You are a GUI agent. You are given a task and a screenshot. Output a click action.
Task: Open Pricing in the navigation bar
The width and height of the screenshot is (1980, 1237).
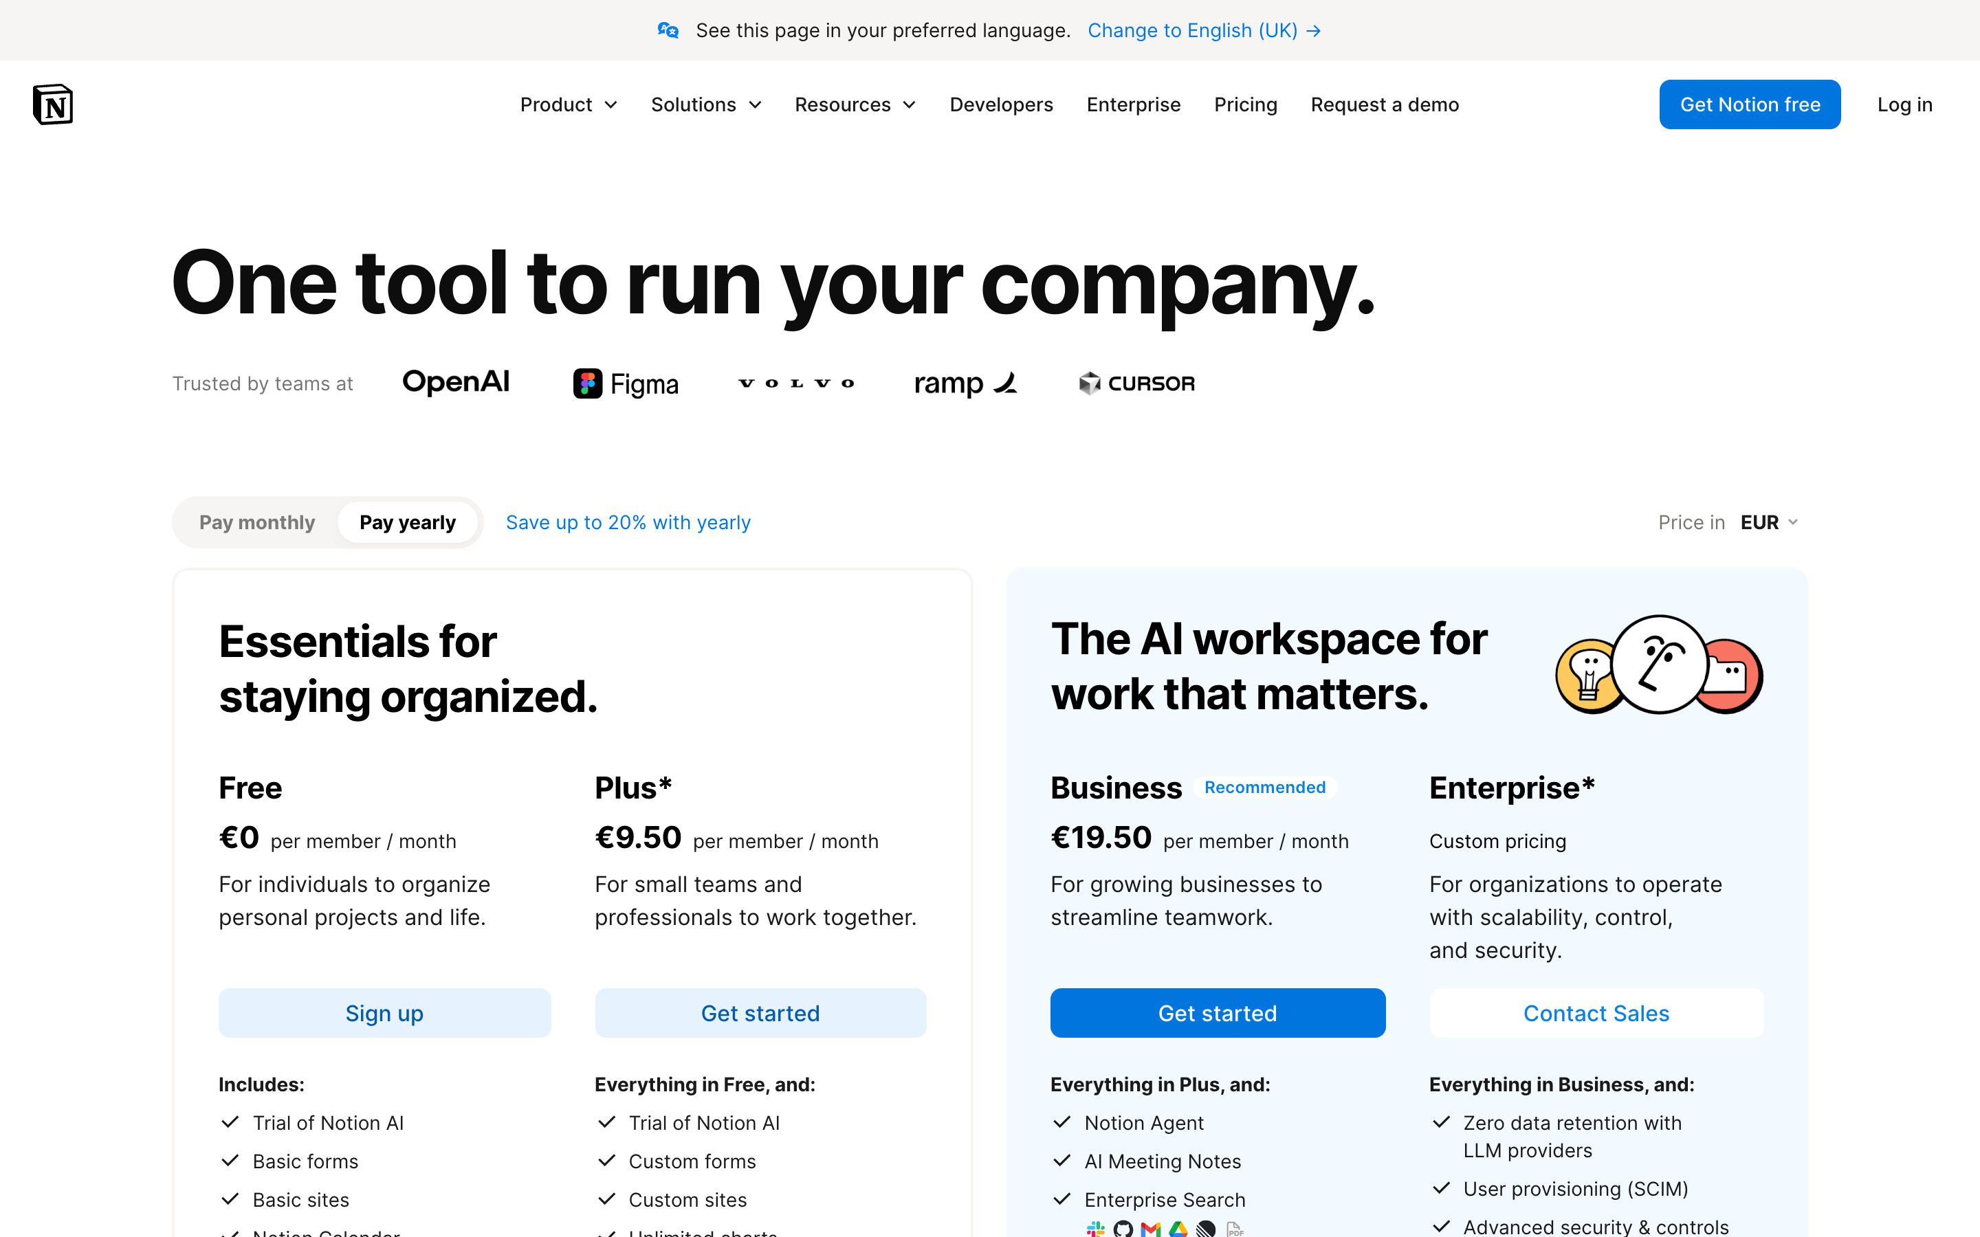1245,104
